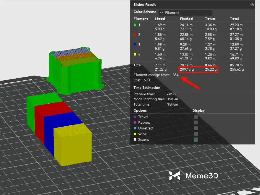Click the Retract legend color icon
260x195 pixels.
135,123
